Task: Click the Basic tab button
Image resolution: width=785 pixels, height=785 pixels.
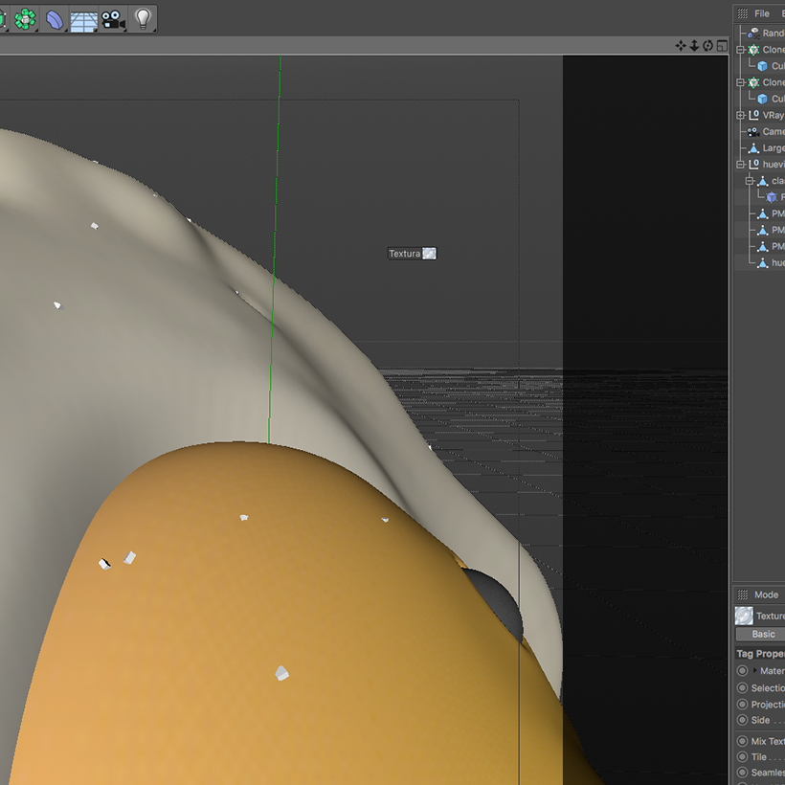Action: (763, 634)
